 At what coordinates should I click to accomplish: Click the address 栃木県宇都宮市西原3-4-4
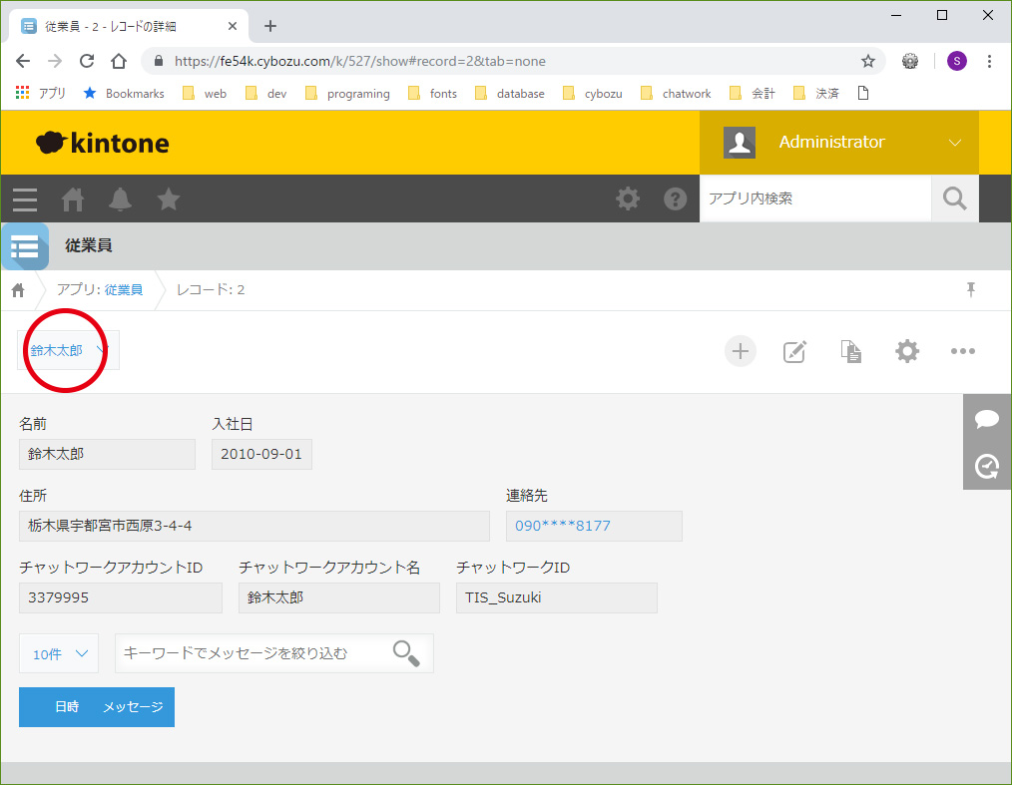[x=254, y=526]
